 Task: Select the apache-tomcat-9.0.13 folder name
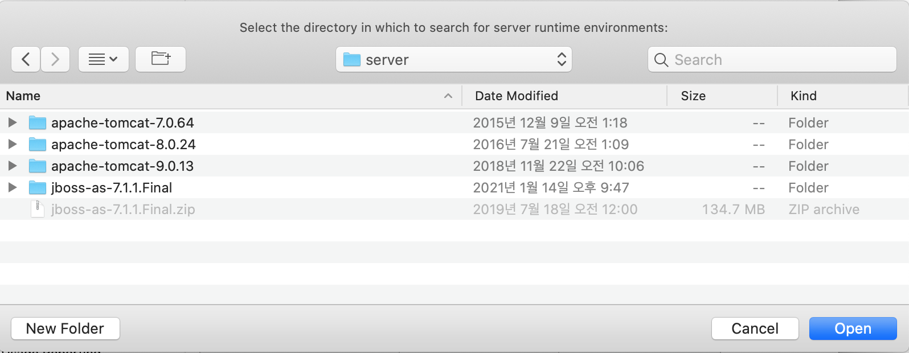click(122, 166)
